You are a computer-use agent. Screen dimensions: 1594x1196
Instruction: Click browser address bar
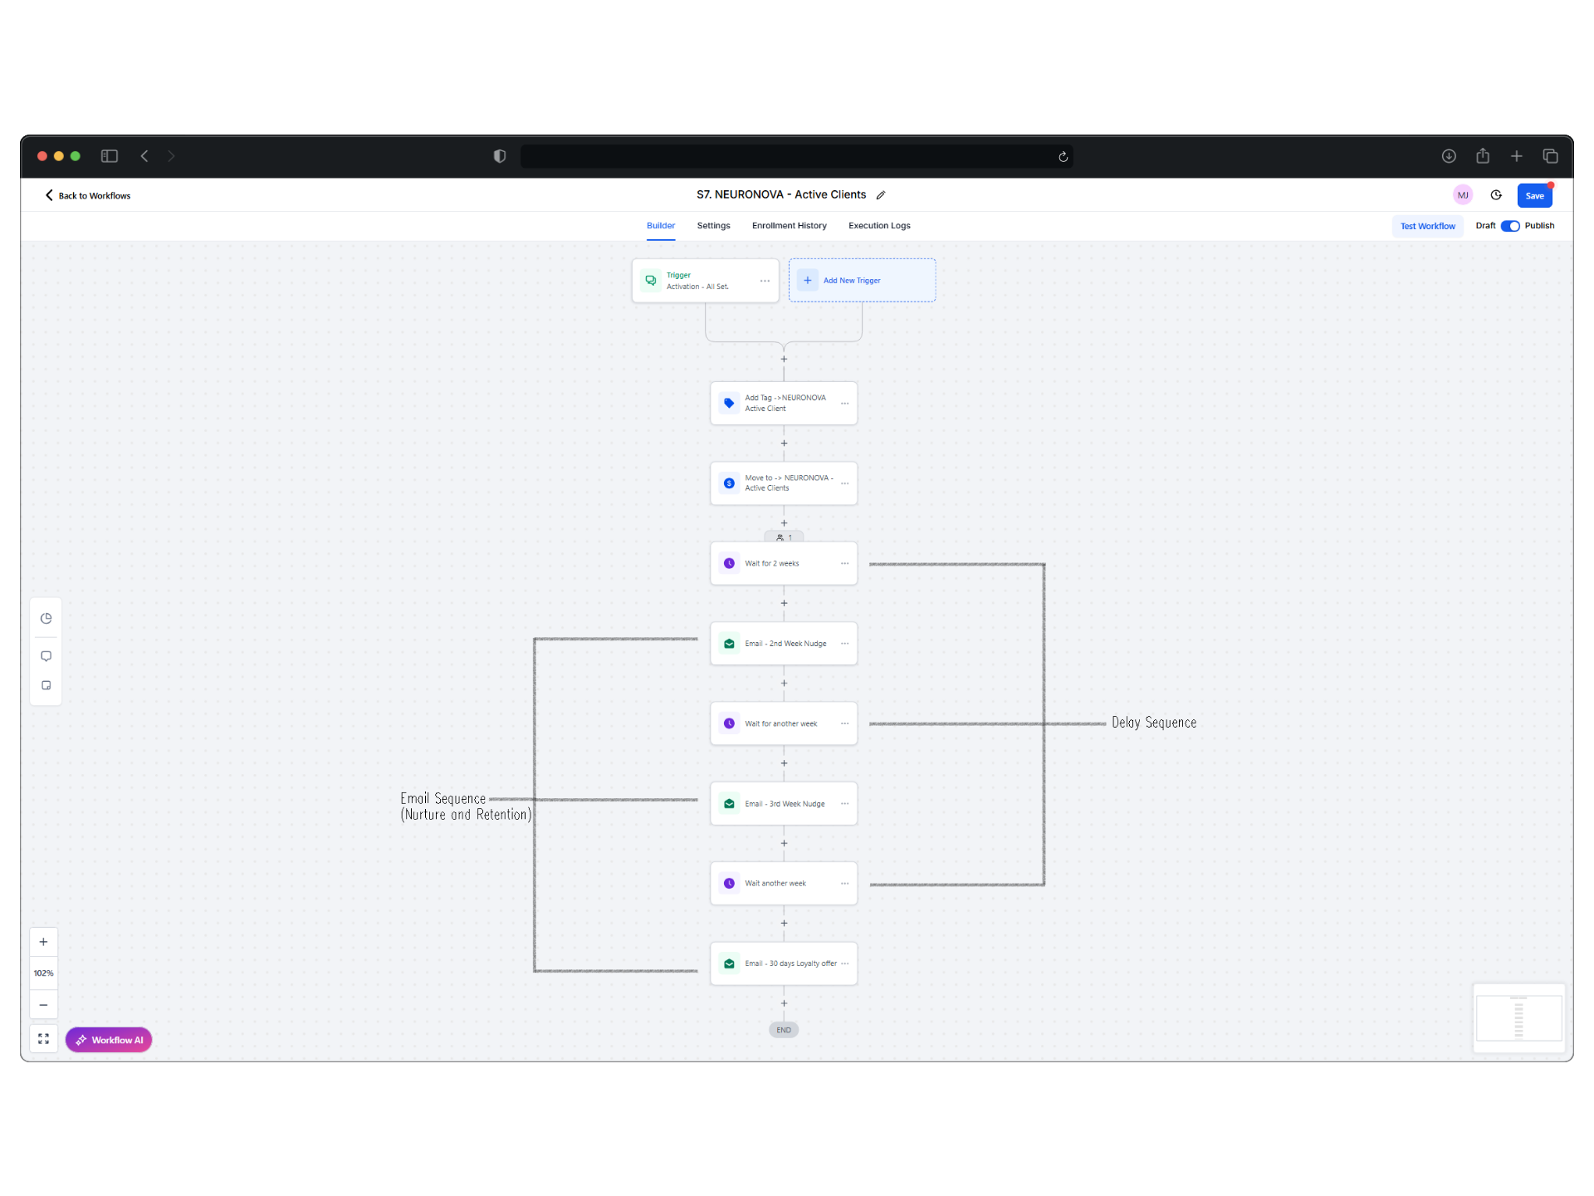tap(796, 156)
